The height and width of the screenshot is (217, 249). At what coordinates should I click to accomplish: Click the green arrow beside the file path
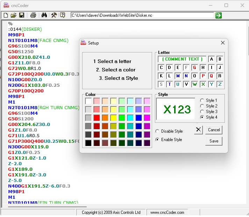(219, 15)
